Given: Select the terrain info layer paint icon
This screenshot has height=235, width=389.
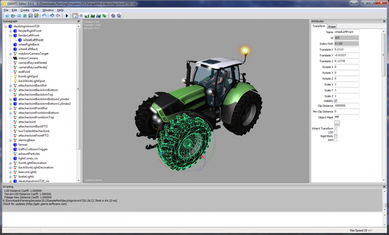Looking at the screenshot, I should click(98, 16).
